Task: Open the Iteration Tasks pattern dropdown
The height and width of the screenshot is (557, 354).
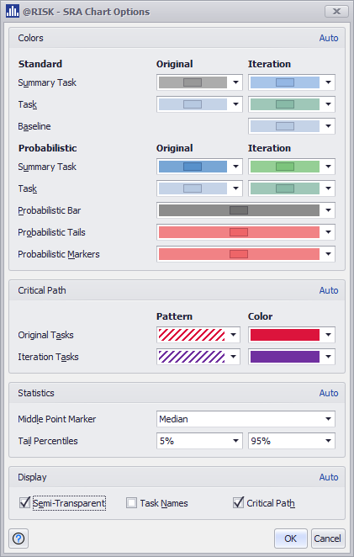Action: click(x=198, y=357)
